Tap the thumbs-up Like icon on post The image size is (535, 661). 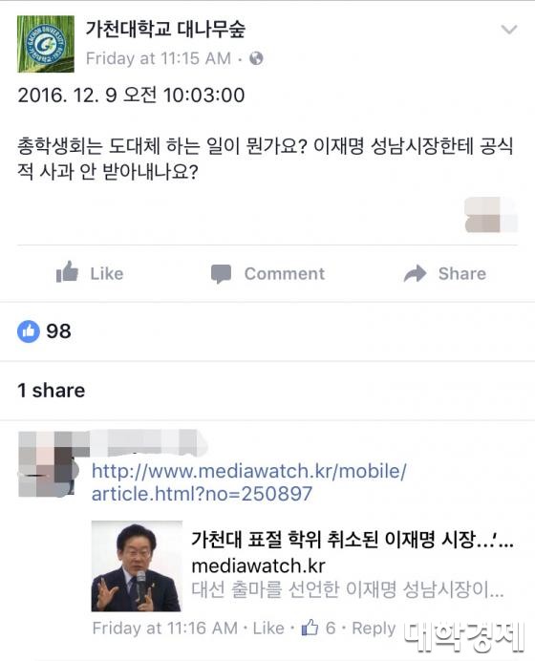[68, 272]
